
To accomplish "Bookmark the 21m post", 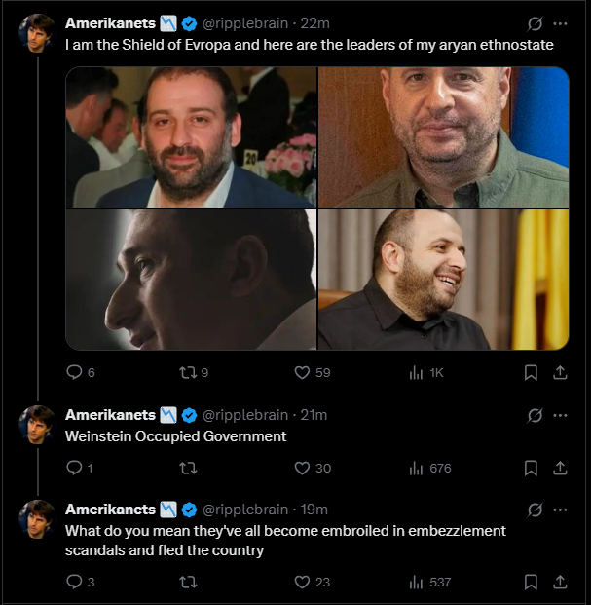I will coord(531,468).
